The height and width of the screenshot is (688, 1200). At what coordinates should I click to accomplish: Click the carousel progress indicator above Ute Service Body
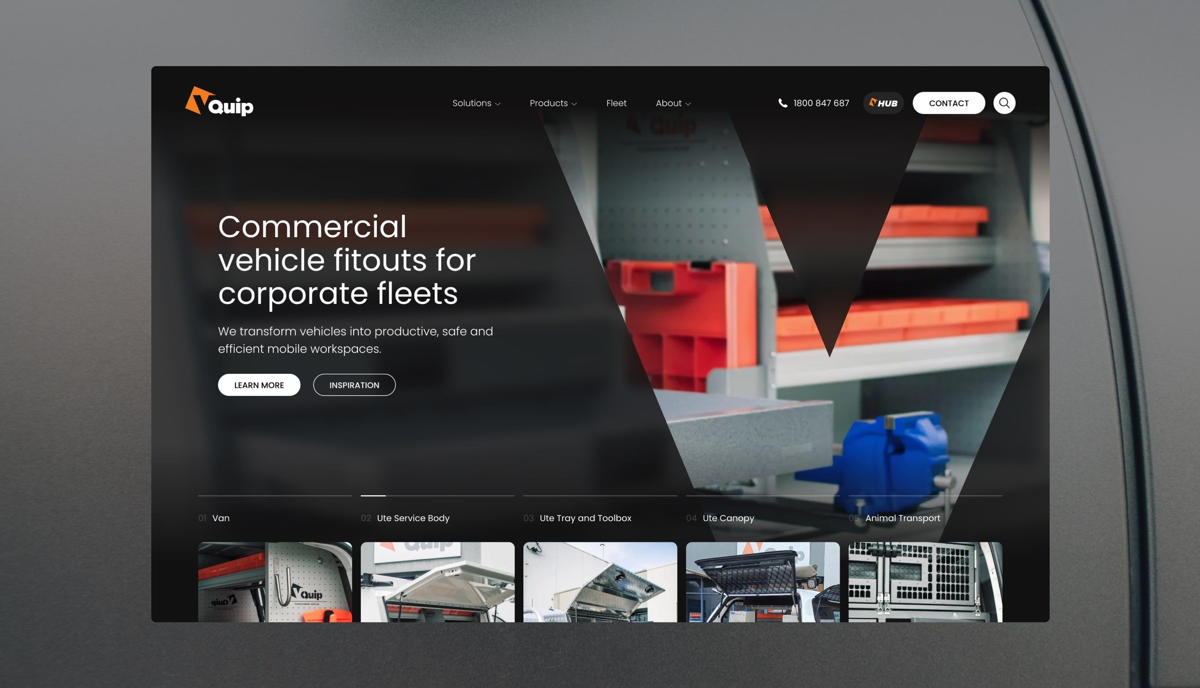pos(373,496)
